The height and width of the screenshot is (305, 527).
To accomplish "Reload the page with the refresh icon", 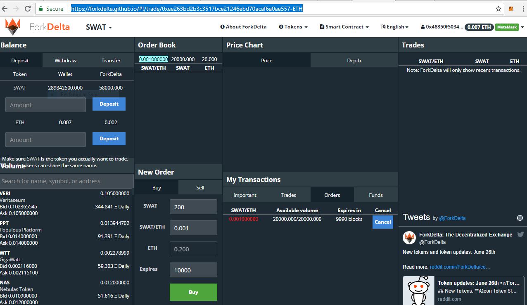I will click(28, 9).
